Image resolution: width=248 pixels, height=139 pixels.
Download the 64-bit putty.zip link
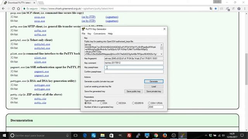(x=40, y=103)
